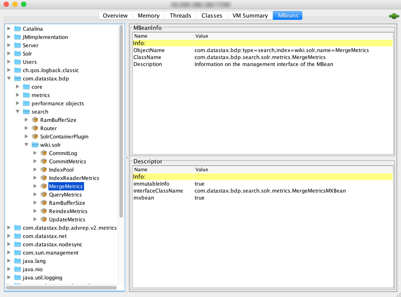Go to the VM Summary tab
The width and height of the screenshot is (401, 297).
click(x=250, y=16)
